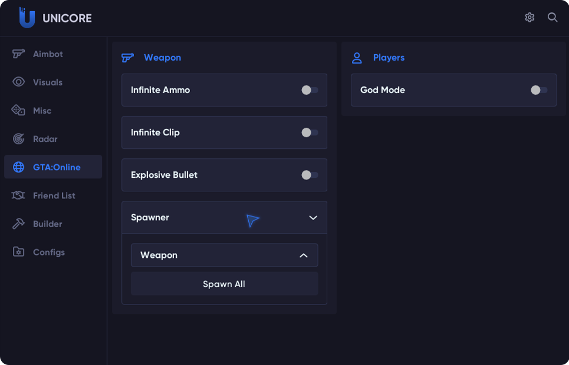Viewport: 569px width, 365px height.
Task: Enable God Mode for players
Action: point(539,90)
